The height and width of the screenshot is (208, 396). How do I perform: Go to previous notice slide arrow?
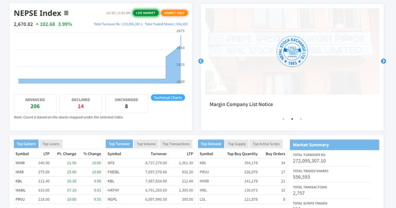pos(201,61)
